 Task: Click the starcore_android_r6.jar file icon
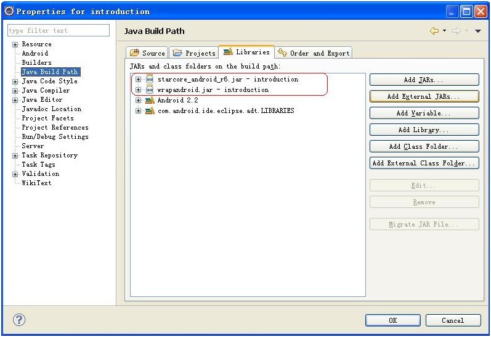pos(150,80)
